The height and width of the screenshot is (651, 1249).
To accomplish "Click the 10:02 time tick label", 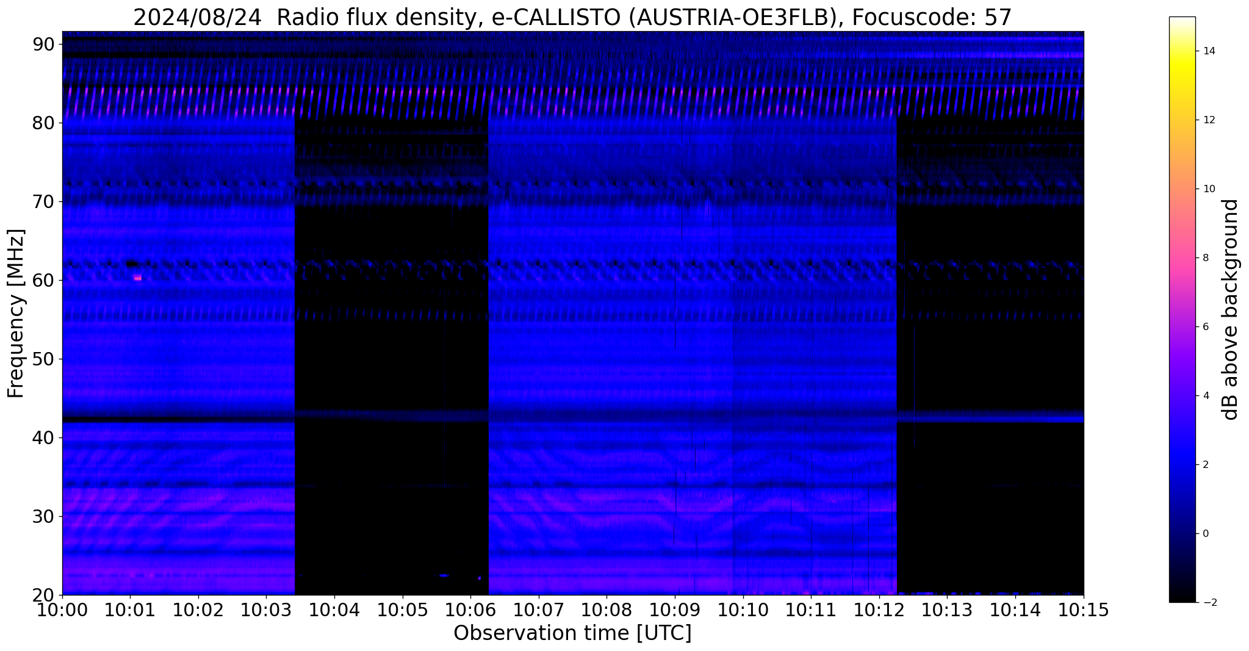I will [x=198, y=610].
